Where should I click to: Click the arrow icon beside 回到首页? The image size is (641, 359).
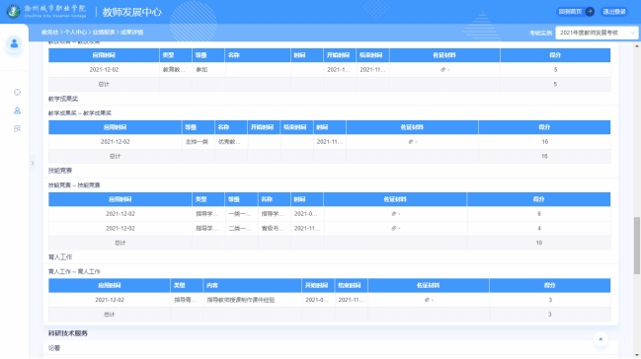590,12
